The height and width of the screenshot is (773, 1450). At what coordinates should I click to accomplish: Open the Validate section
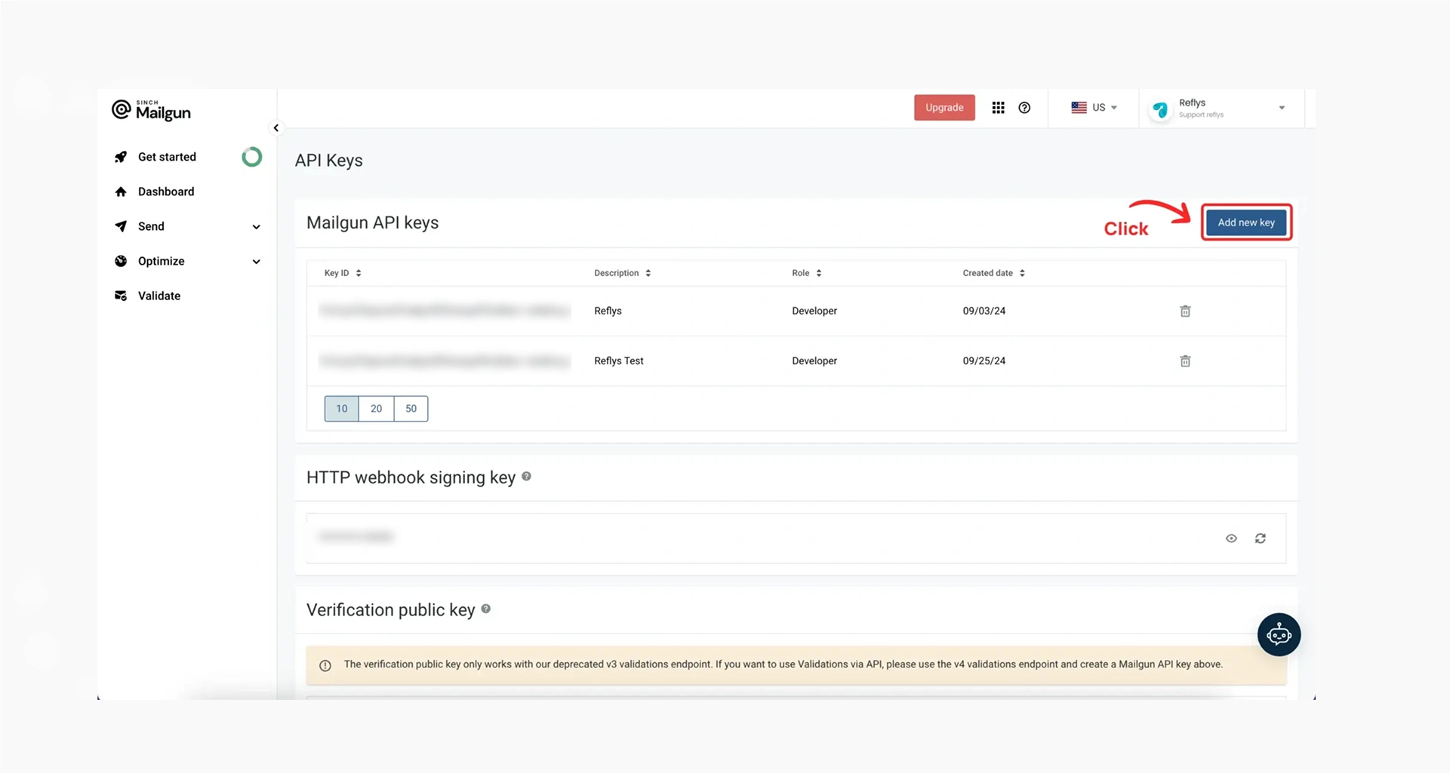point(159,296)
